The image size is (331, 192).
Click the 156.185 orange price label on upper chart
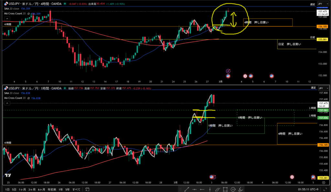322,26
